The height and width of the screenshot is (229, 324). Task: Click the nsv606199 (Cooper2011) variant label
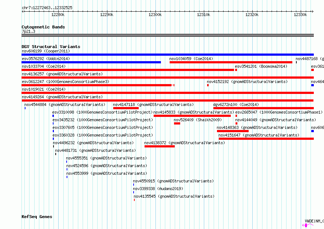click(x=46, y=51)
